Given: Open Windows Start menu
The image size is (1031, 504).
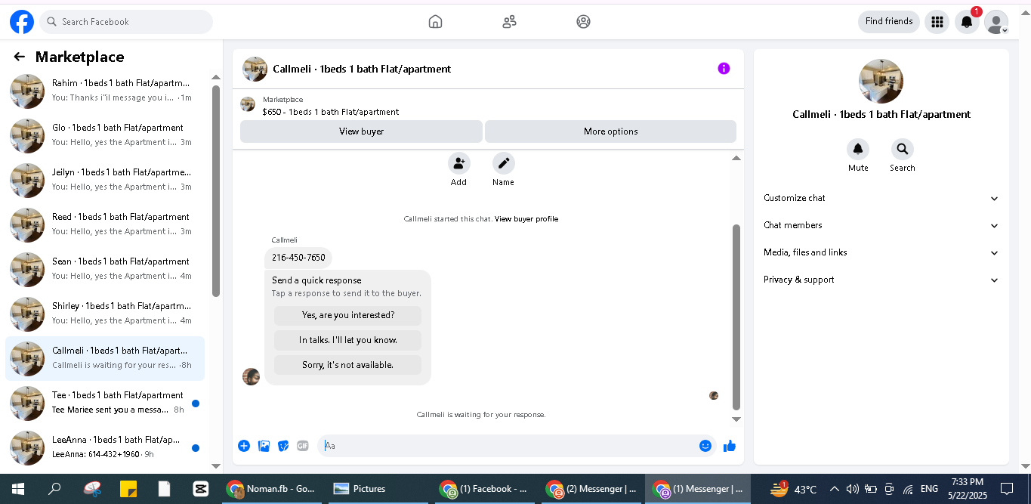Looking at the screenshot, I should pyautogui.click(x=18, y=489).
